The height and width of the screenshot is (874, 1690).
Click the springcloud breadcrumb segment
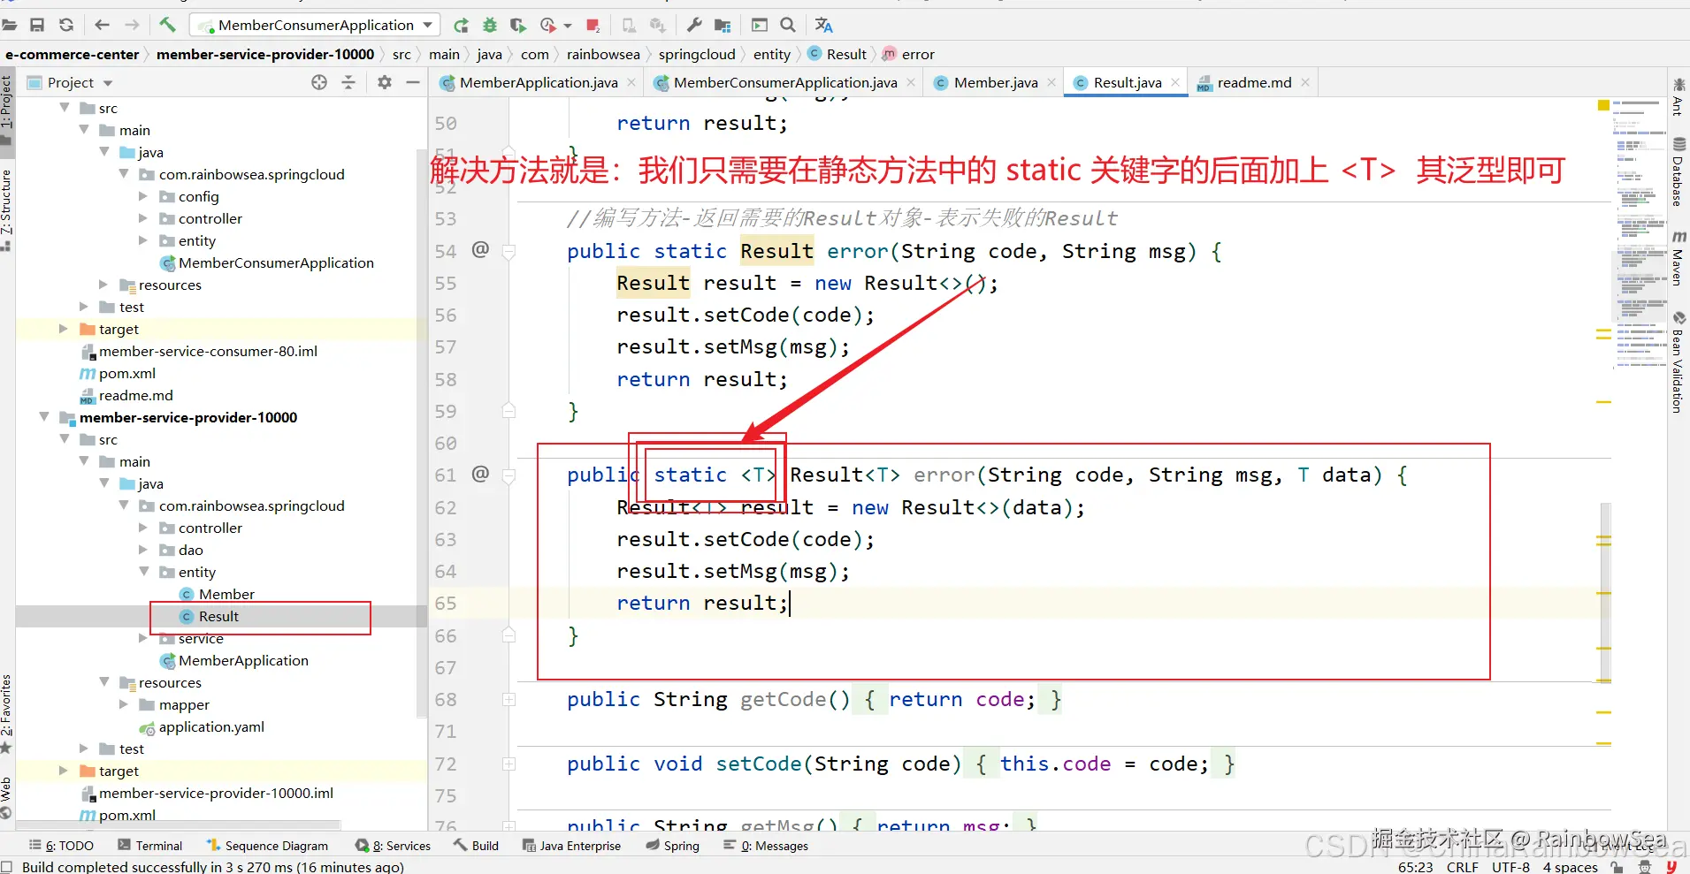pos(697,54)
